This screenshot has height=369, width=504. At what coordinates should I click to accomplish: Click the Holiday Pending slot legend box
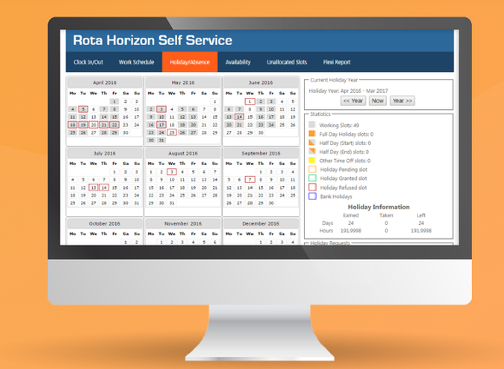(312, 169)
